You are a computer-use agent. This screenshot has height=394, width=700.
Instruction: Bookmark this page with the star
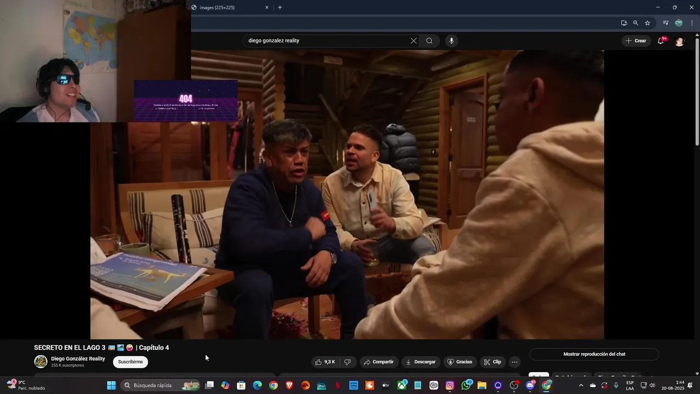647,23
